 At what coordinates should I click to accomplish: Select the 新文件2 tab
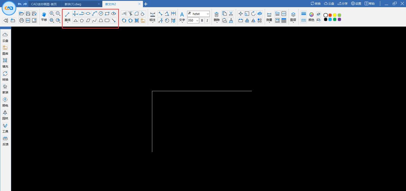pyautogui.click(x=110, y=4)
